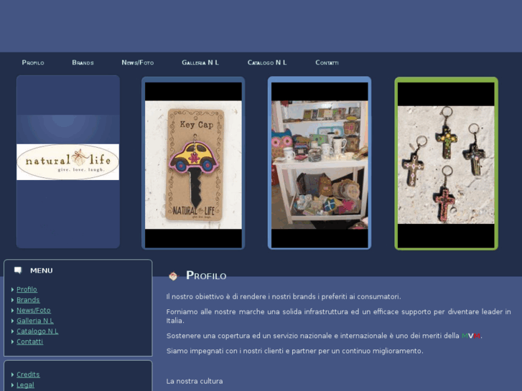Click the arrow bullet before Credits
Screen dimensions: 522x391
tap(12, 374)
